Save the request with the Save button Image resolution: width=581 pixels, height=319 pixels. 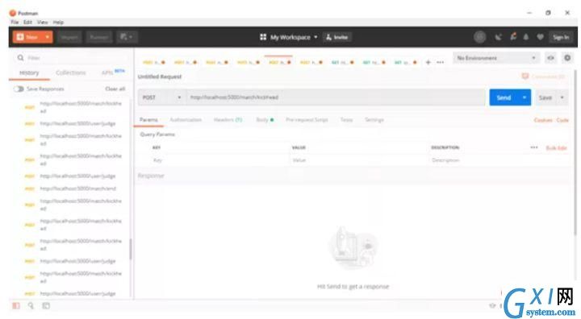coord(545,97)
